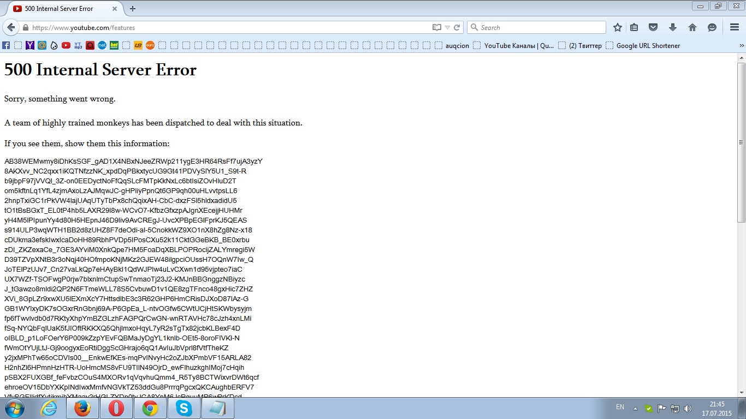Screen dimensions: 746x419
Task: Click the Search input field
Action: (x=536, y=27)
